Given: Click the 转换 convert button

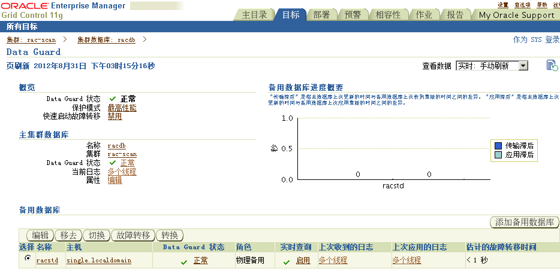Looking at the screenshot, I should pyautogui.click(x=170, y=236).
